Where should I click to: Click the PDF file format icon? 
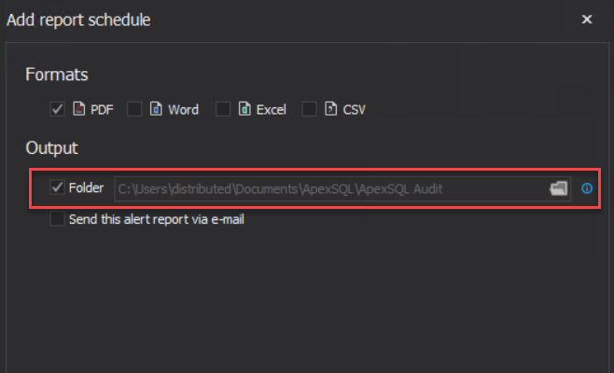78,109
